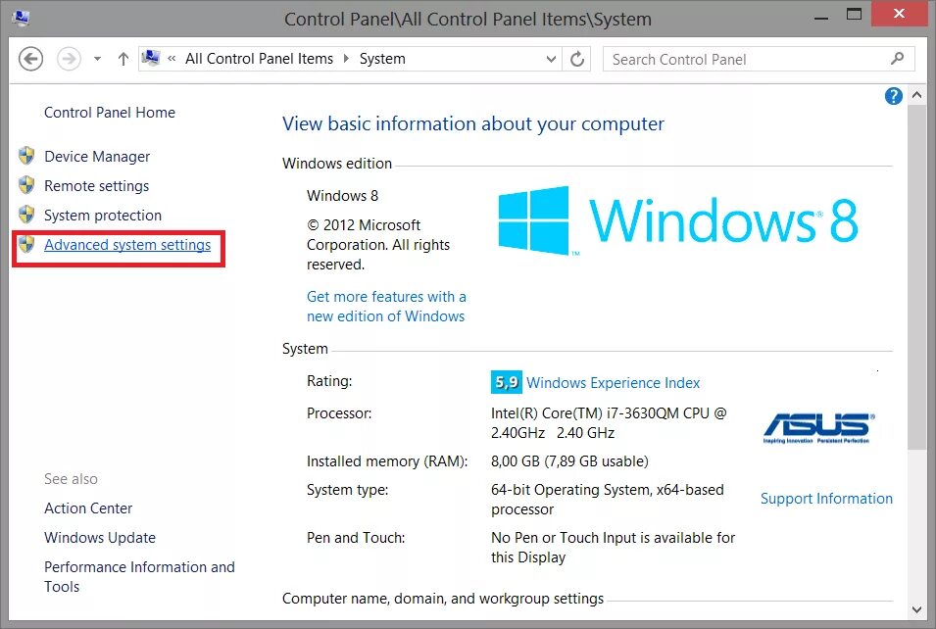Open Performance Information and Tools
The width and height of the screenshot is (936, 629).
coord(140,576)
